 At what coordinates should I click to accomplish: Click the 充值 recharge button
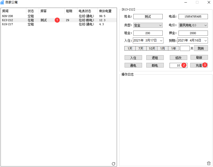point(199,65)
